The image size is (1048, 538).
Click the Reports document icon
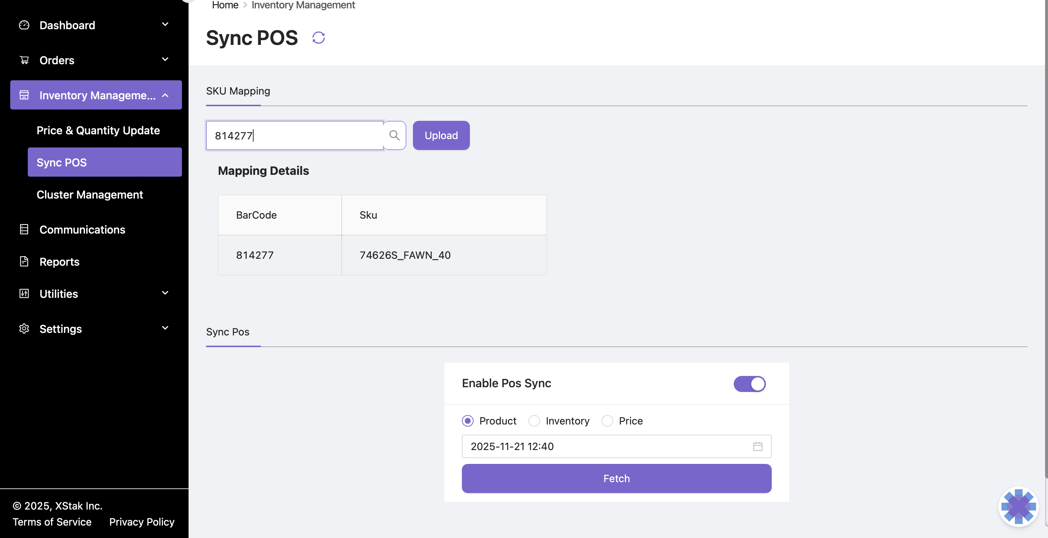(x=24, y=261)
